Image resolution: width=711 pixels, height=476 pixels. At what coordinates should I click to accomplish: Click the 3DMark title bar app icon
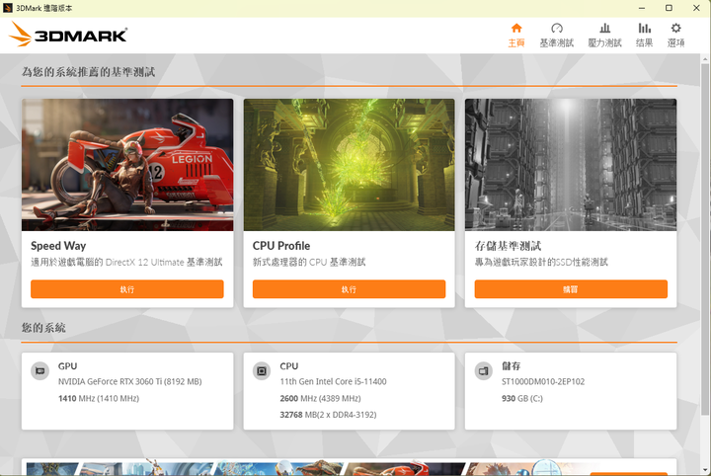click(7, 8)
